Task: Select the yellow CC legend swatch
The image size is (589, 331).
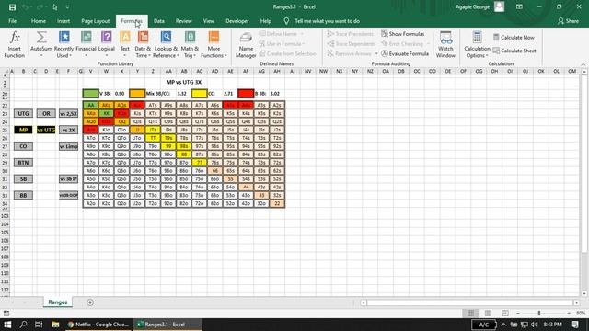Action: 199,94
